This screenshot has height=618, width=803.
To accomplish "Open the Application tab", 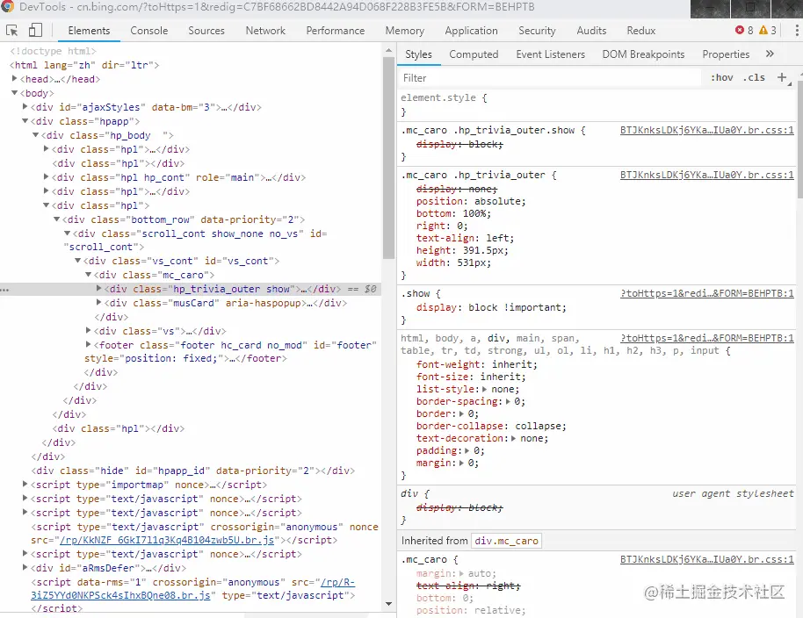I will [471, 31].
